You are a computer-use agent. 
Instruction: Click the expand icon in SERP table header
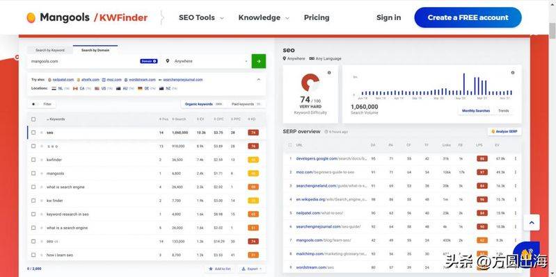tap(289, 145)
